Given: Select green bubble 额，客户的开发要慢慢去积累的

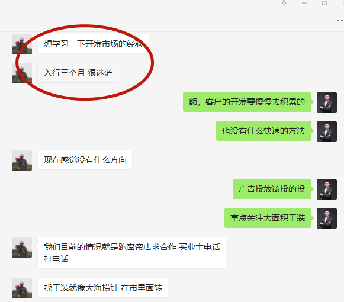Looking at the screenshot, I should tap(247, 102).
